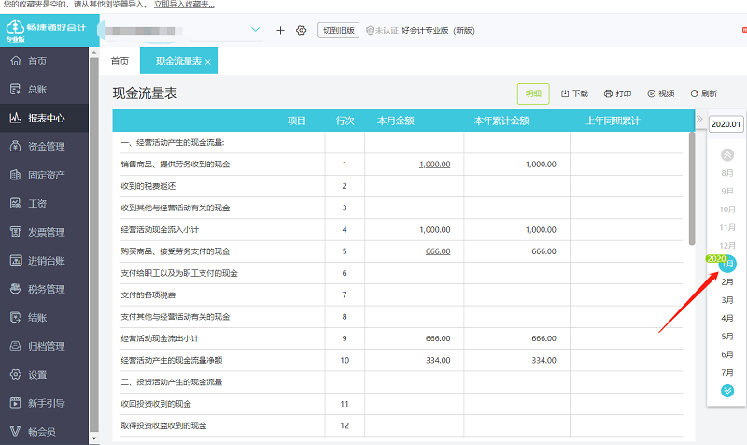Image resolution: width=747 pixels, height=445 pixels.
Task: Close the 现金流量表 tab
Action: coord(208,62)
